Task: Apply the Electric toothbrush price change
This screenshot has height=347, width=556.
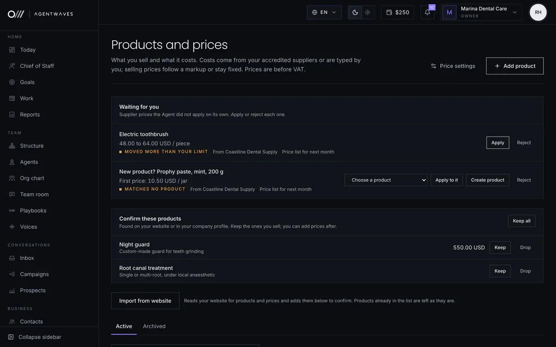Action: point(498,143)
